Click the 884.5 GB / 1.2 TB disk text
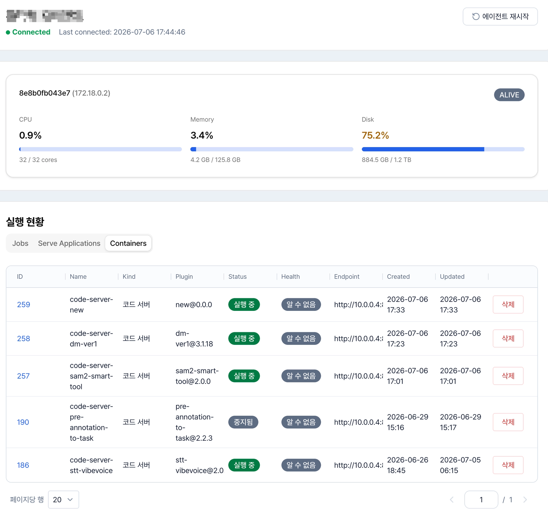548x523 pixels. click(x=386, y=160)
